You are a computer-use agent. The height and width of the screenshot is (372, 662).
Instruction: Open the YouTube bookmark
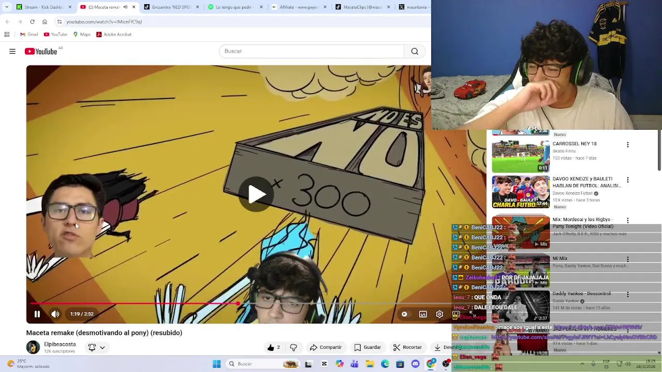tap(55, 34)
